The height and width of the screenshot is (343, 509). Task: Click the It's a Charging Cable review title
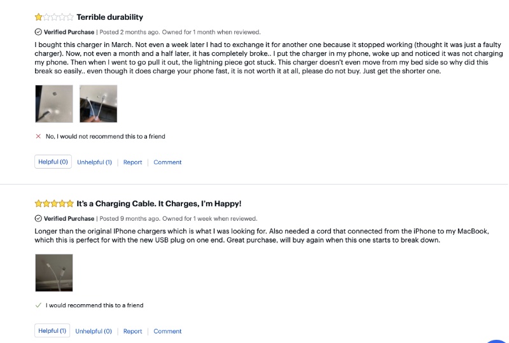click(x=159, y=204)
